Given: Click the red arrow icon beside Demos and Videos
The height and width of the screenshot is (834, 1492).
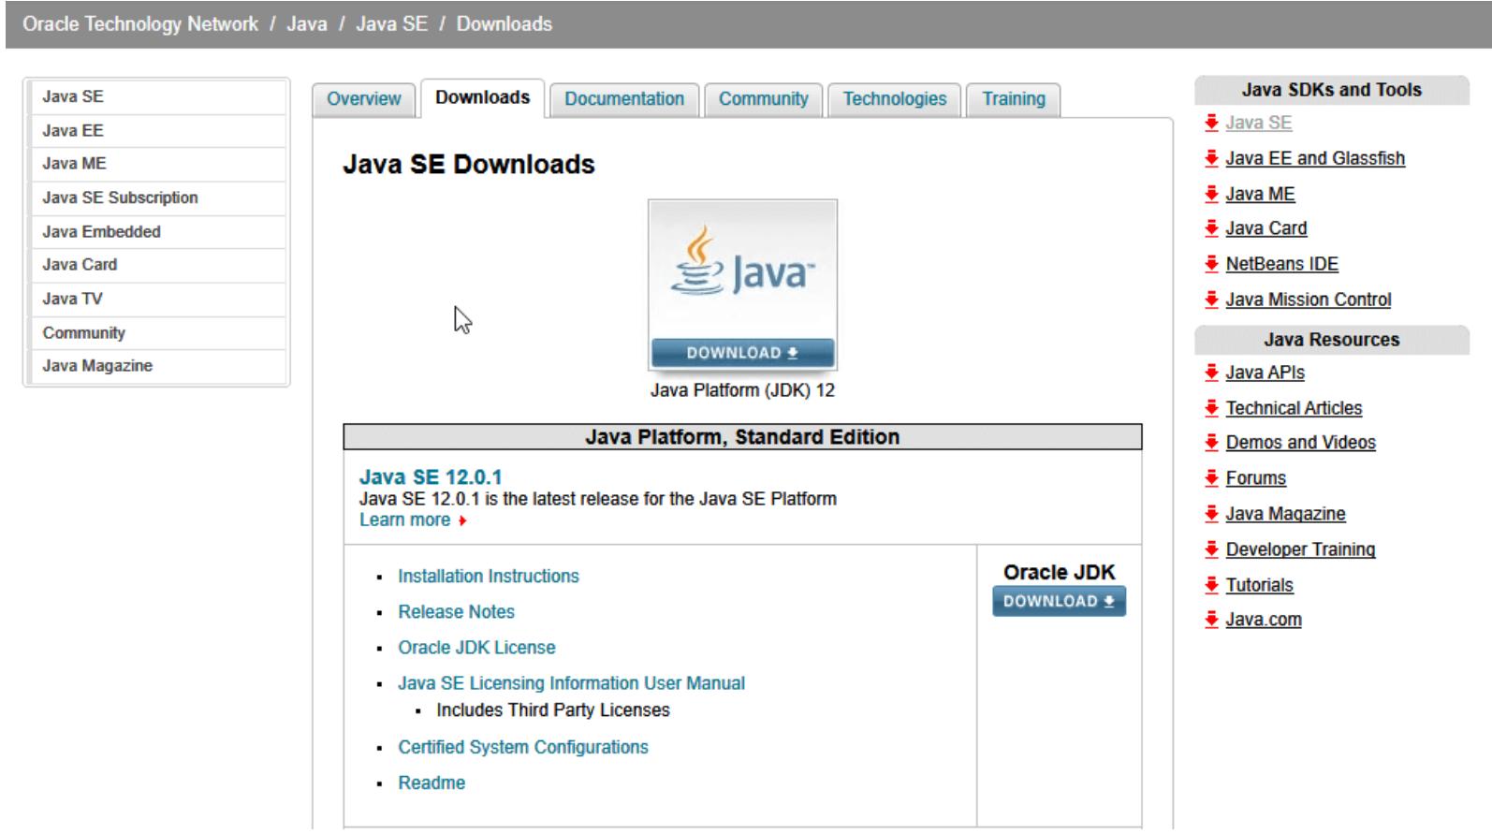Looking at the screenshot, I should [x=1212, y=442].
